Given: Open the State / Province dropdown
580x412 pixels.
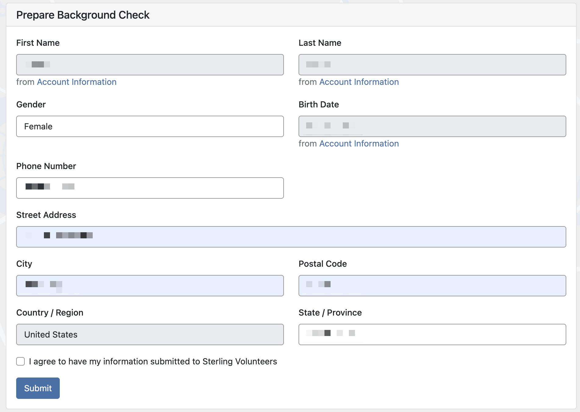Looking at the screenshot, I should (x=432, y=334).
